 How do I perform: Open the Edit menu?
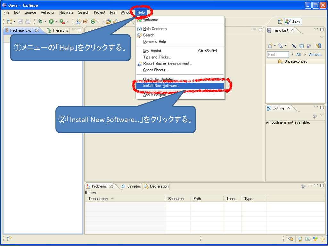pos(17,12)
